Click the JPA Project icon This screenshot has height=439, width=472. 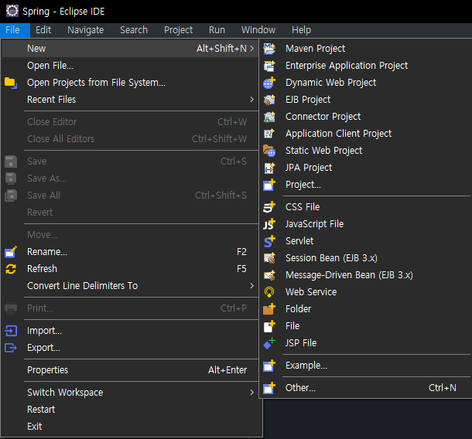coord(269,168)
